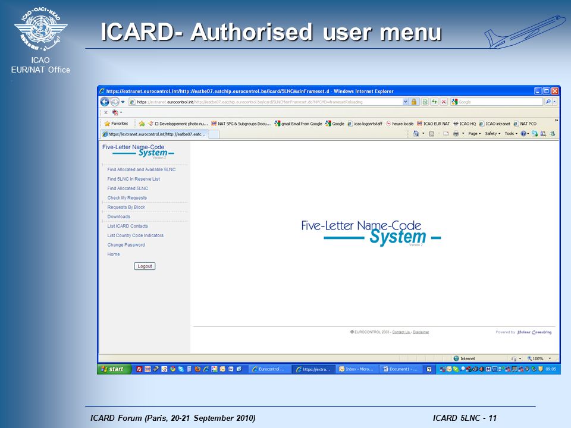This screenshot has height=428, width=571.
Task: Click the Logout button
Action: (x=145, y=266)
